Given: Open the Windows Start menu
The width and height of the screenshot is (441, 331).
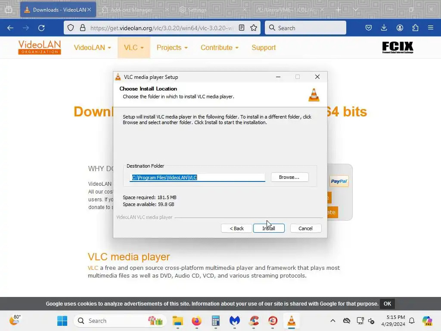Looking at the screenshot, I should pyautogui.click(x=62, y=321).
